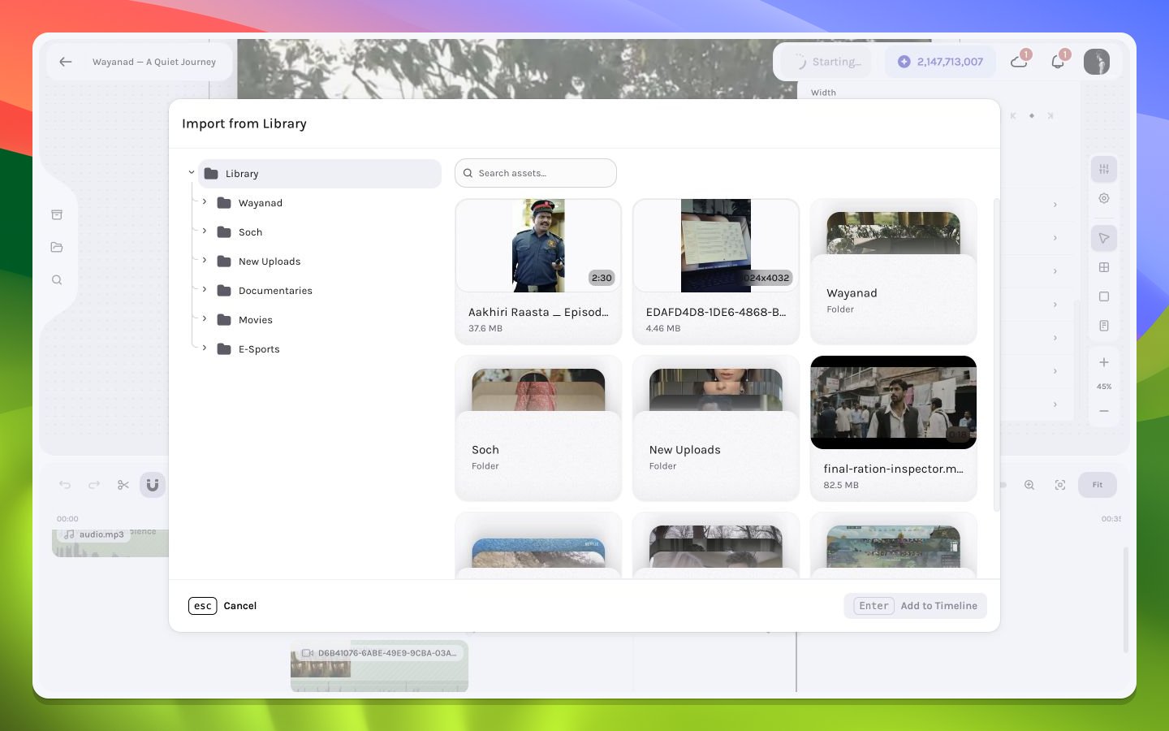Select the pointer cursor tool

point(1104,238)
